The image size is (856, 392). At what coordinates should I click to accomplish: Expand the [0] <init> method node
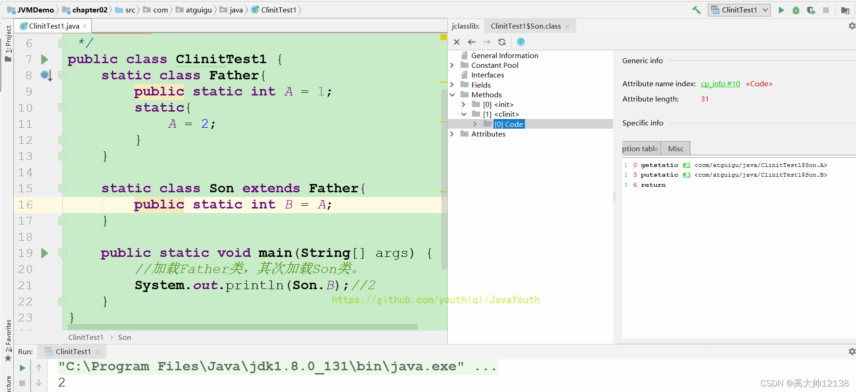click(x=464, y=105)
